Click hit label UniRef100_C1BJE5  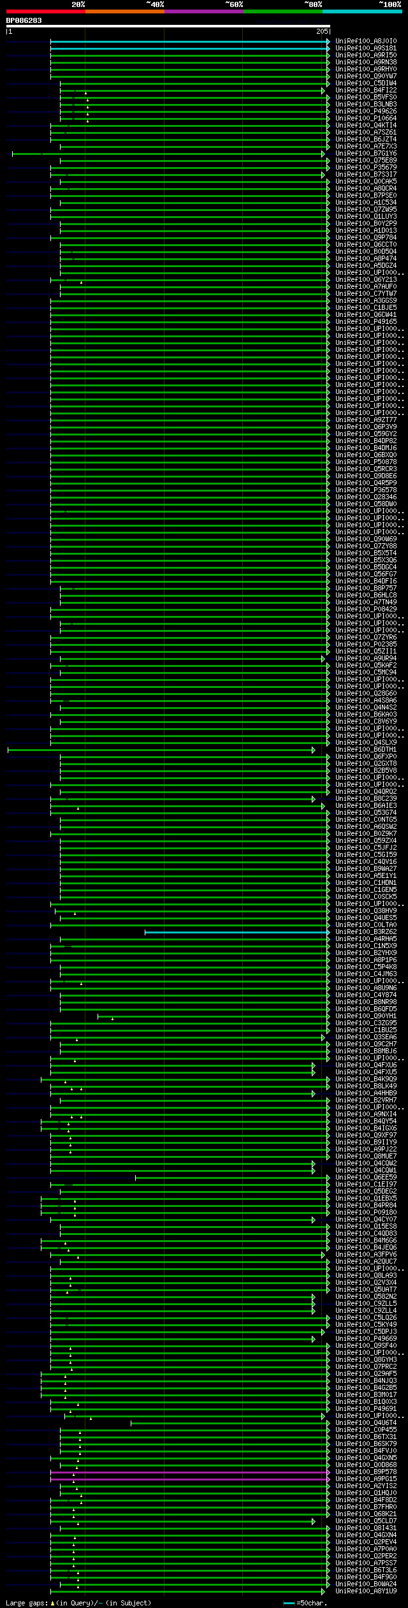(366, 308)
